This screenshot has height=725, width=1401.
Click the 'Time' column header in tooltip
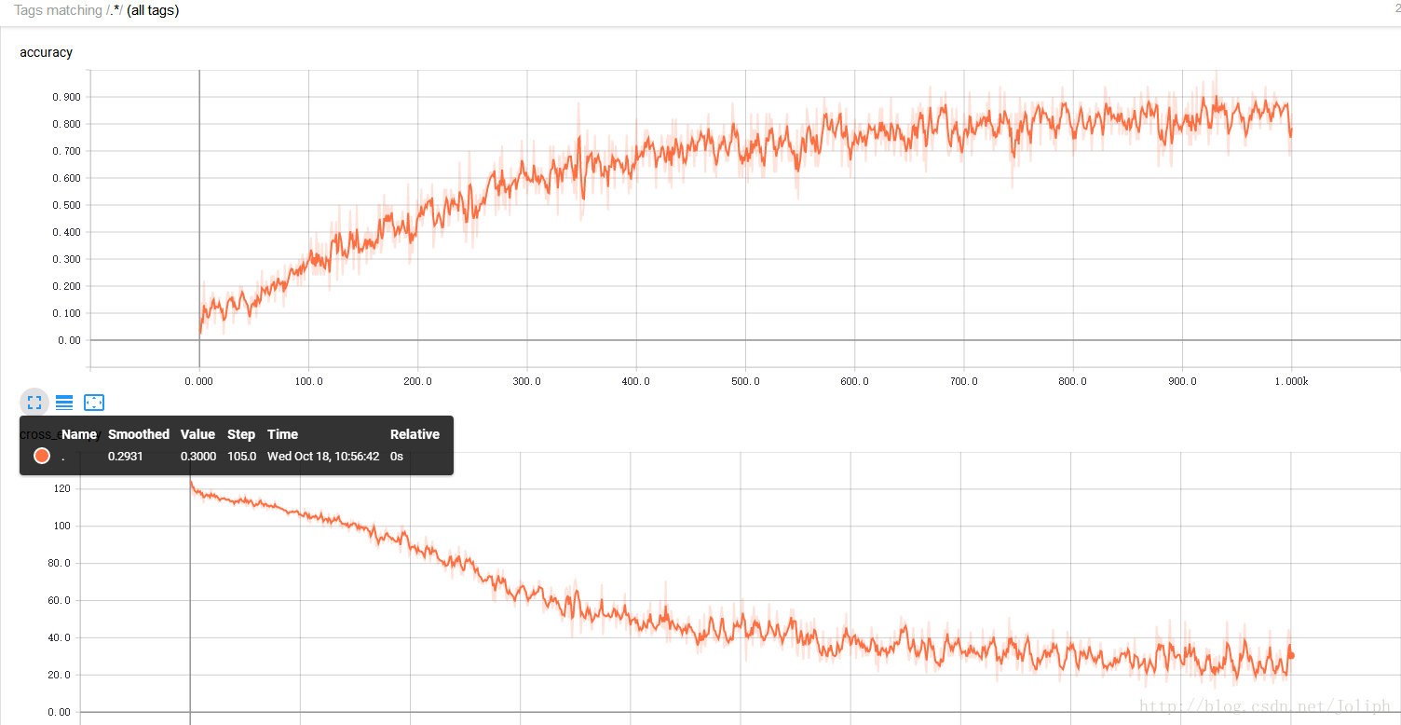tap(282, 434)
